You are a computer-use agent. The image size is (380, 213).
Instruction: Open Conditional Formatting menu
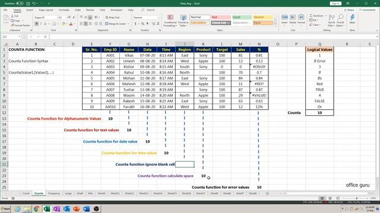coord(170,21)
